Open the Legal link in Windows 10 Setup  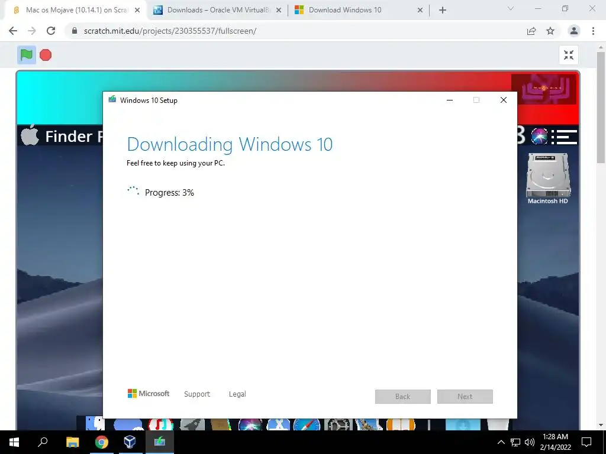click(237, 394)
